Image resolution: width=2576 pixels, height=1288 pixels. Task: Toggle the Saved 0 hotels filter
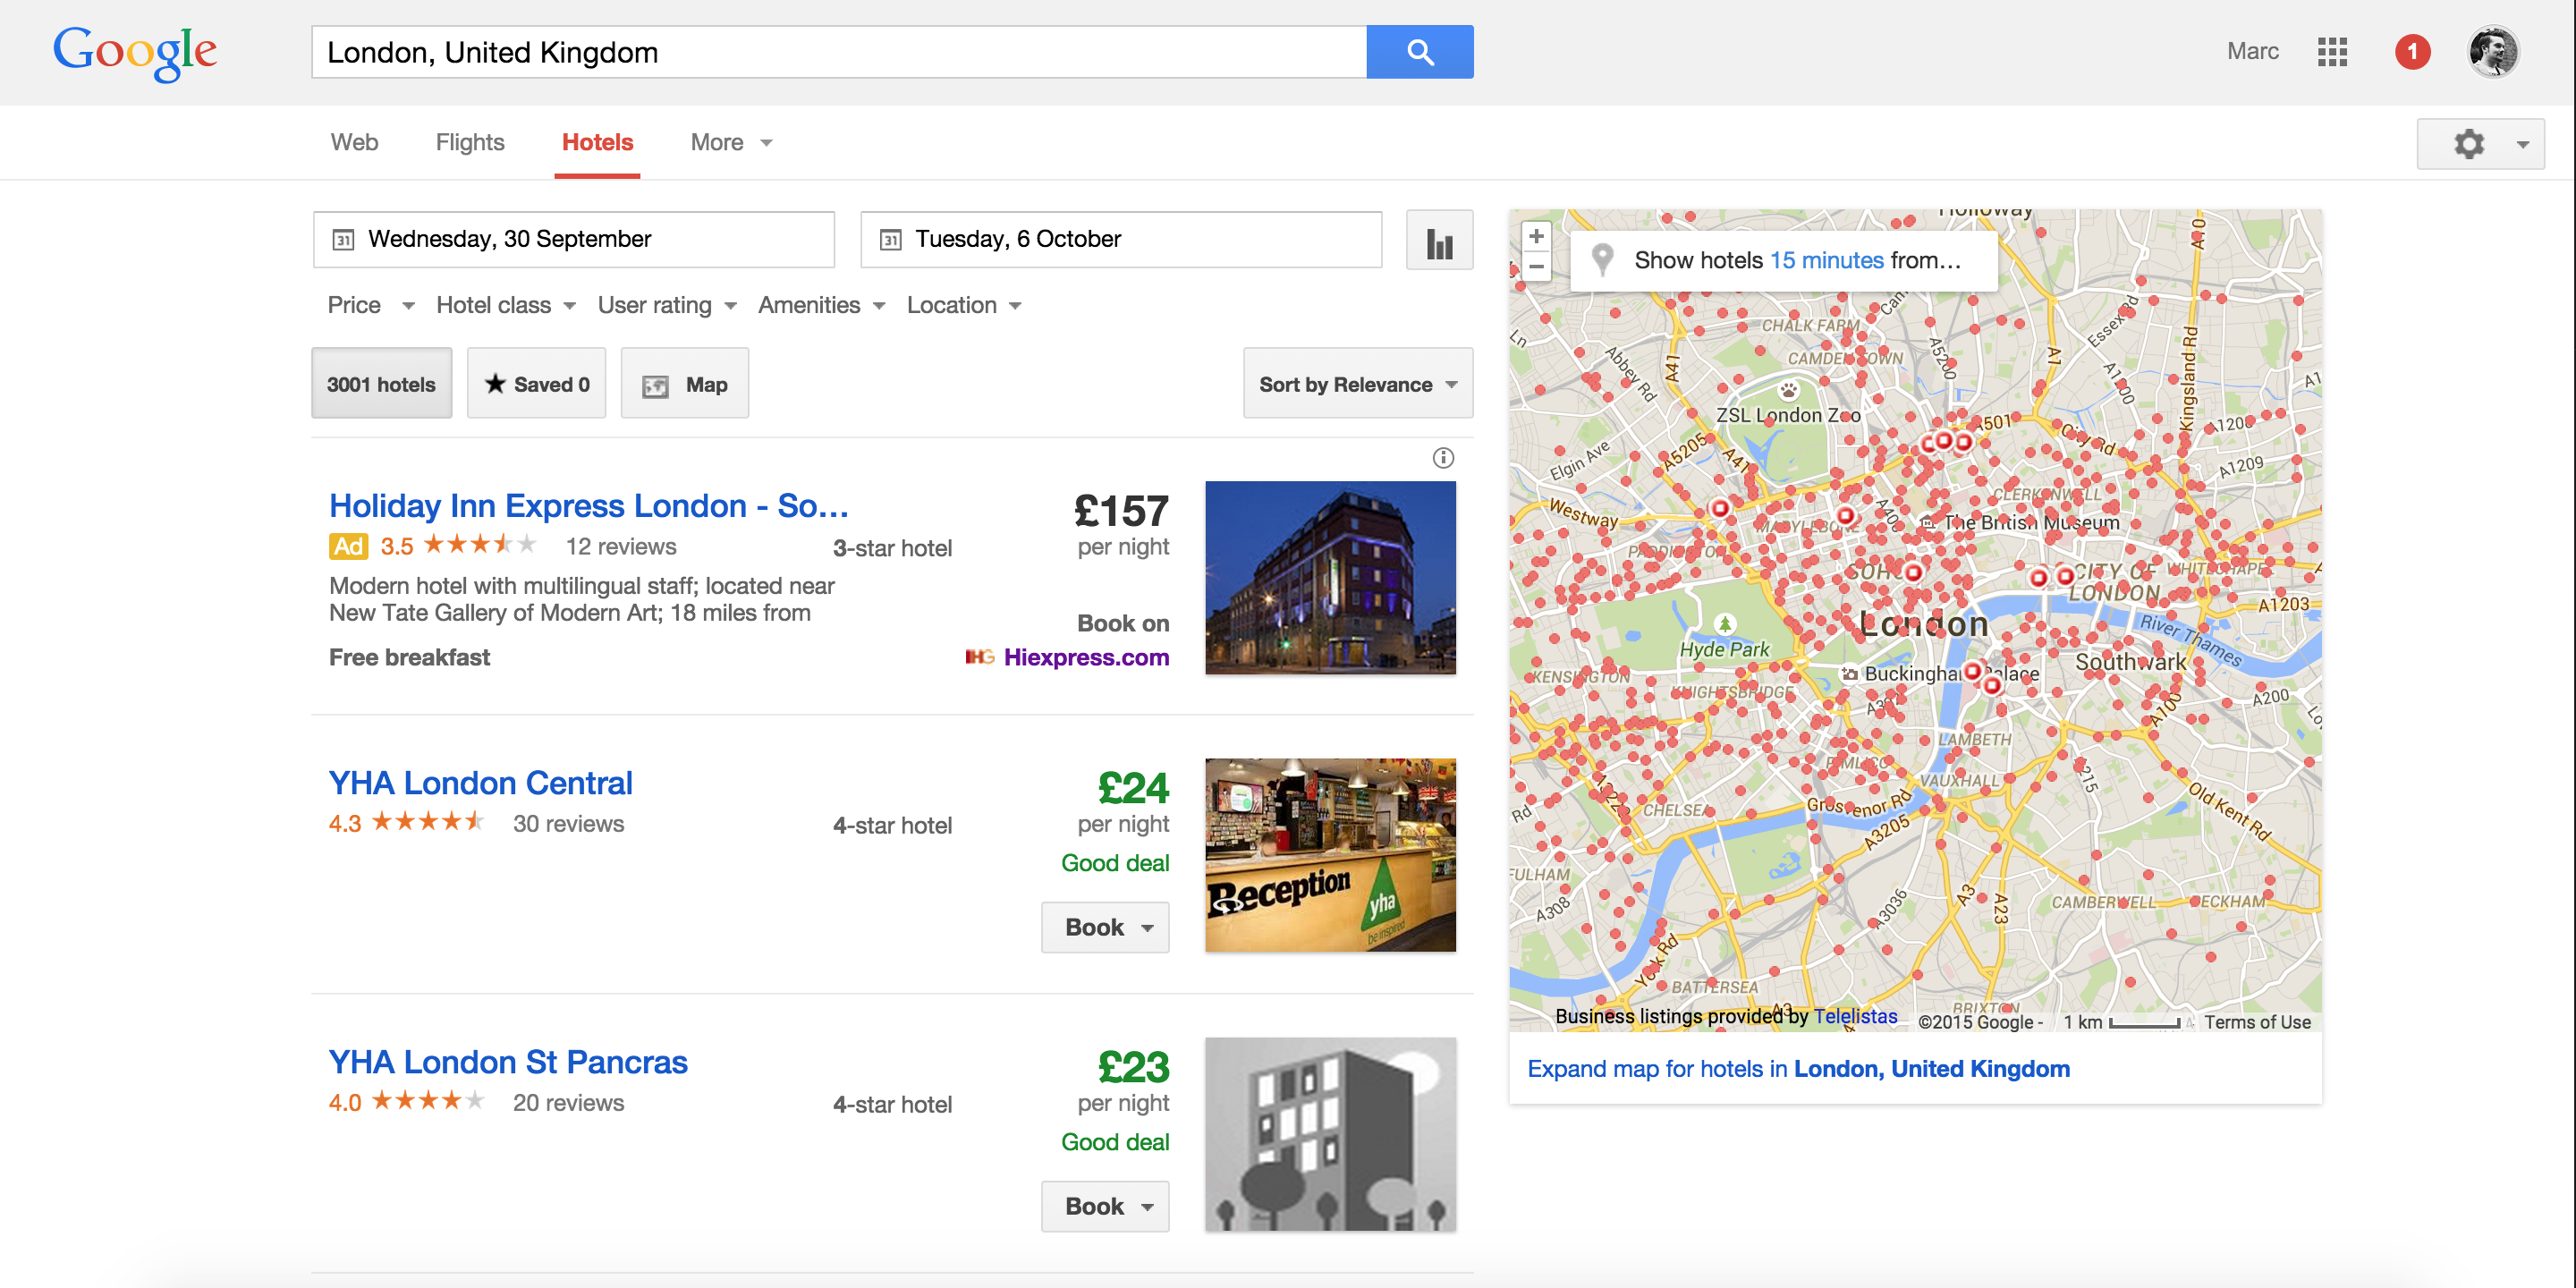[x=536, y=384]
